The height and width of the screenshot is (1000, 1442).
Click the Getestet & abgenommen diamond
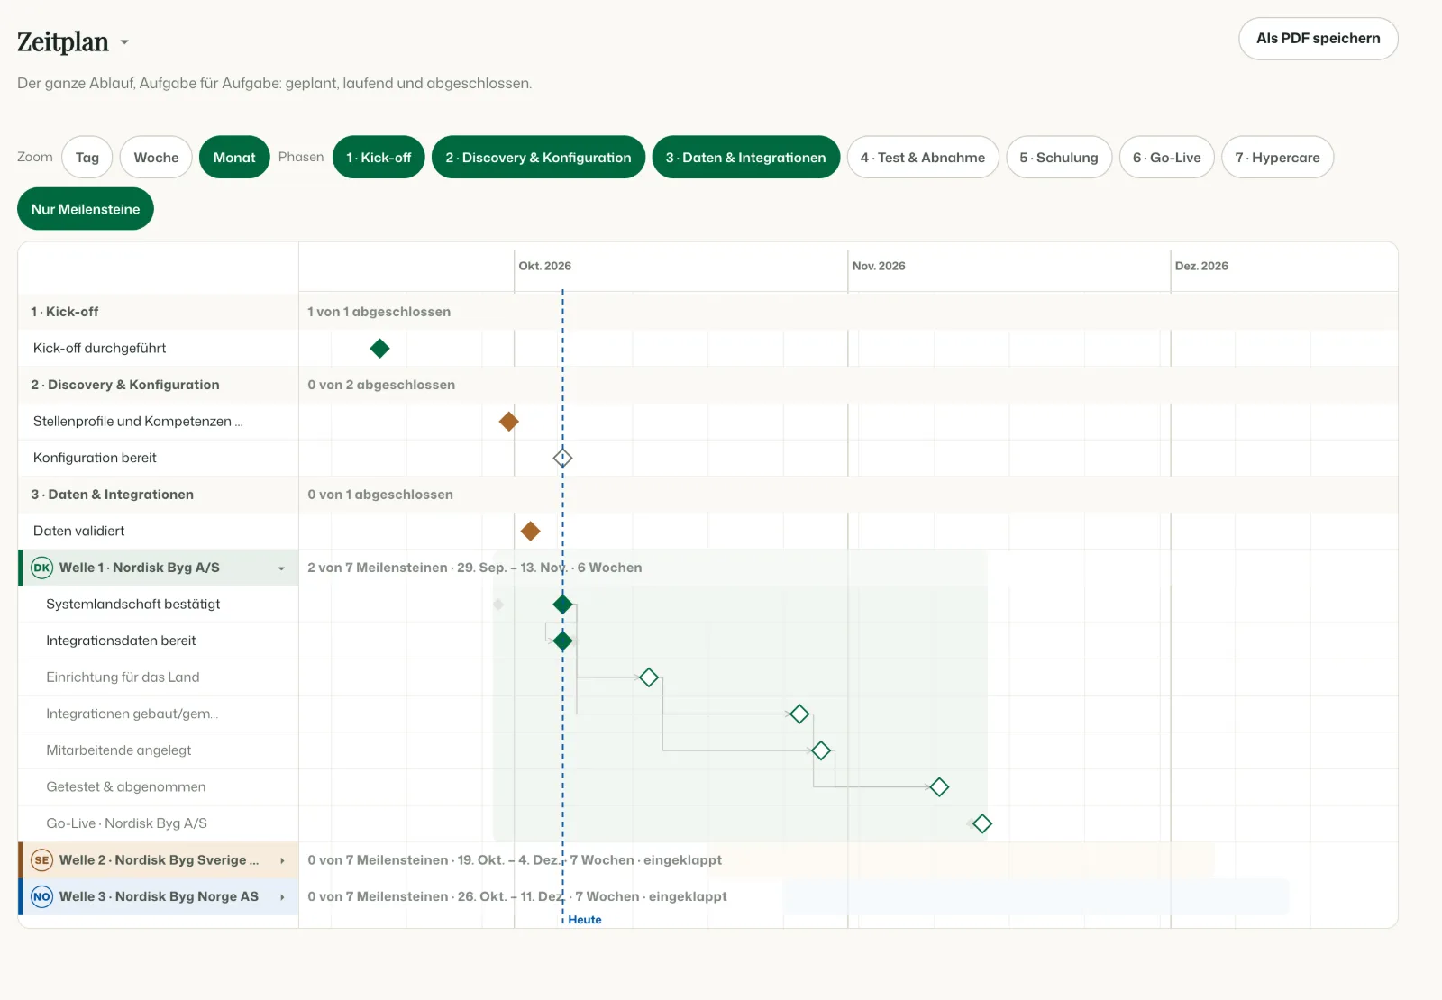[938, 787]
